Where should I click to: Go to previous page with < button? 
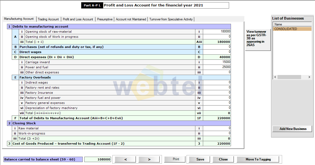click(x=125, y=159)
